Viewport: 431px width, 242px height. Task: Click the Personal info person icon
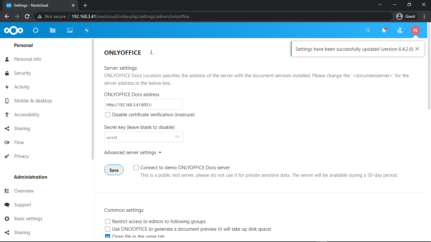(x=7, y=59)
